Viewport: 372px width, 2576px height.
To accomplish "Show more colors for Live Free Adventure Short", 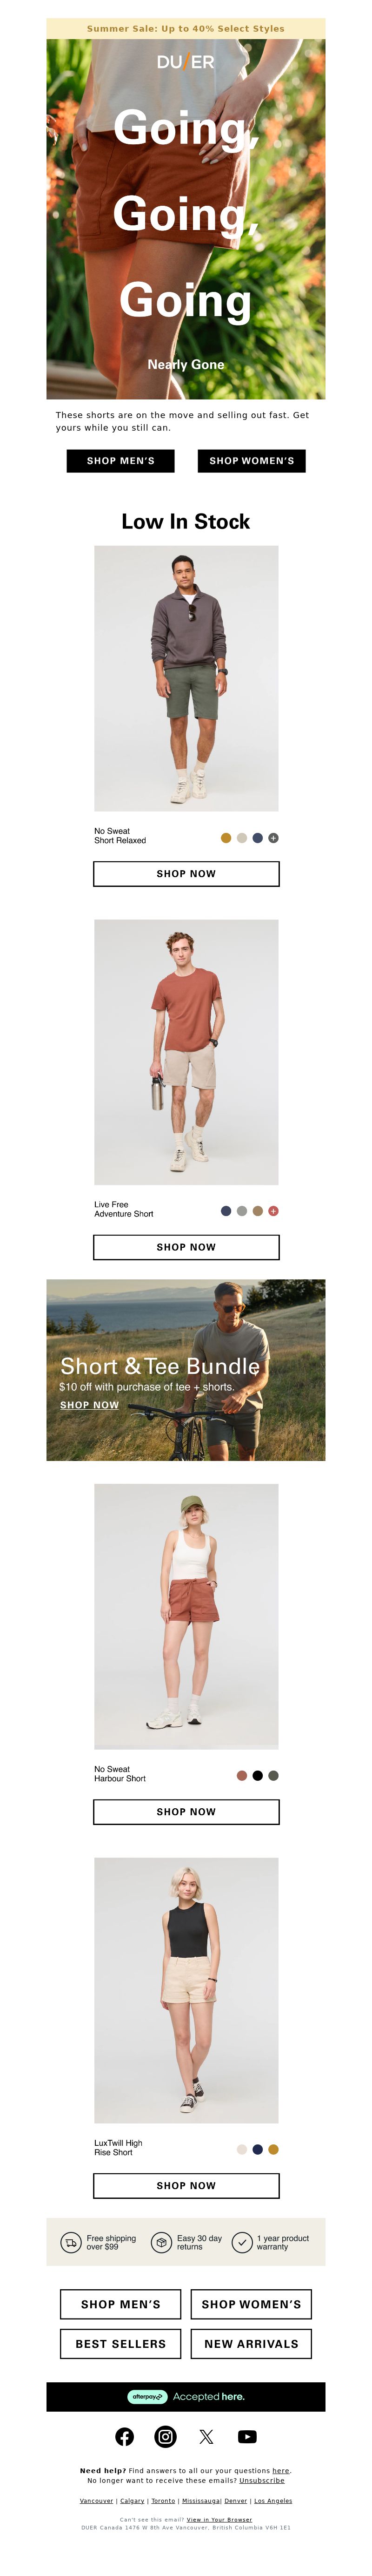I will 273,1211.
